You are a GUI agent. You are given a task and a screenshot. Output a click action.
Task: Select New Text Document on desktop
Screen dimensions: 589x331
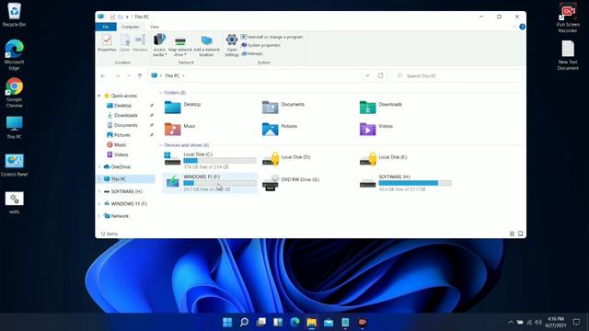click(568, 55)
